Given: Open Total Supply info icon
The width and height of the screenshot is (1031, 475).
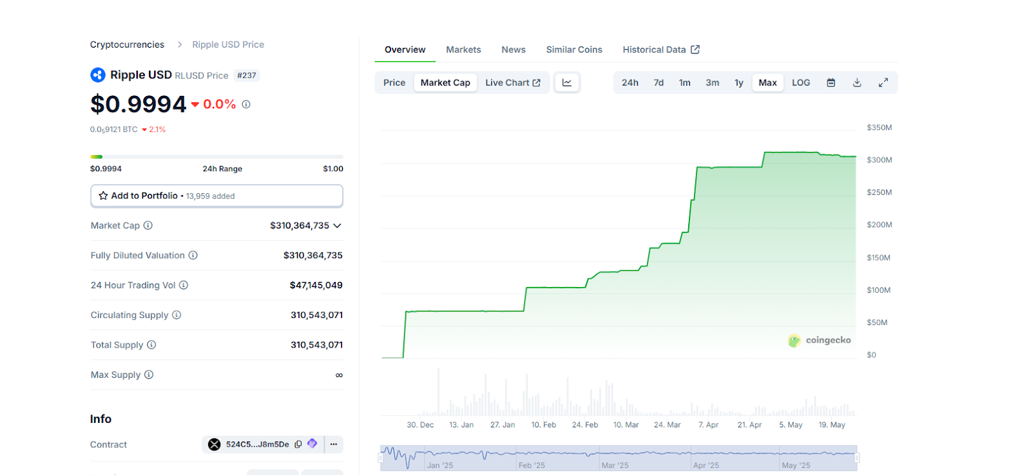Looking at the screenshot, I should (151, 345).
